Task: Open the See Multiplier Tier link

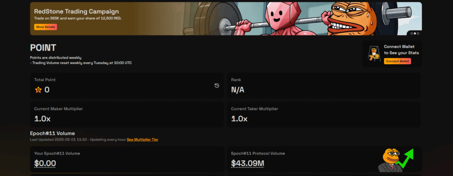Action: point(142,140)
